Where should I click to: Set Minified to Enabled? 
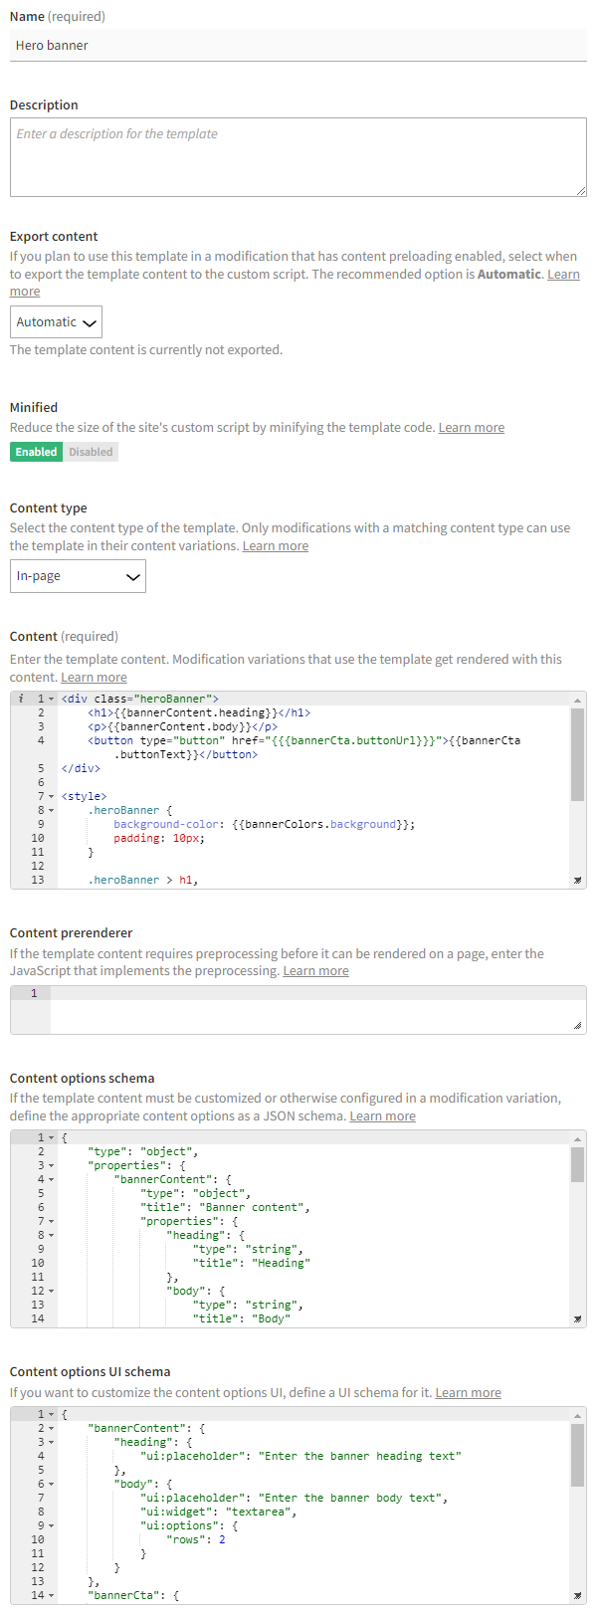(x=36, y=452)
